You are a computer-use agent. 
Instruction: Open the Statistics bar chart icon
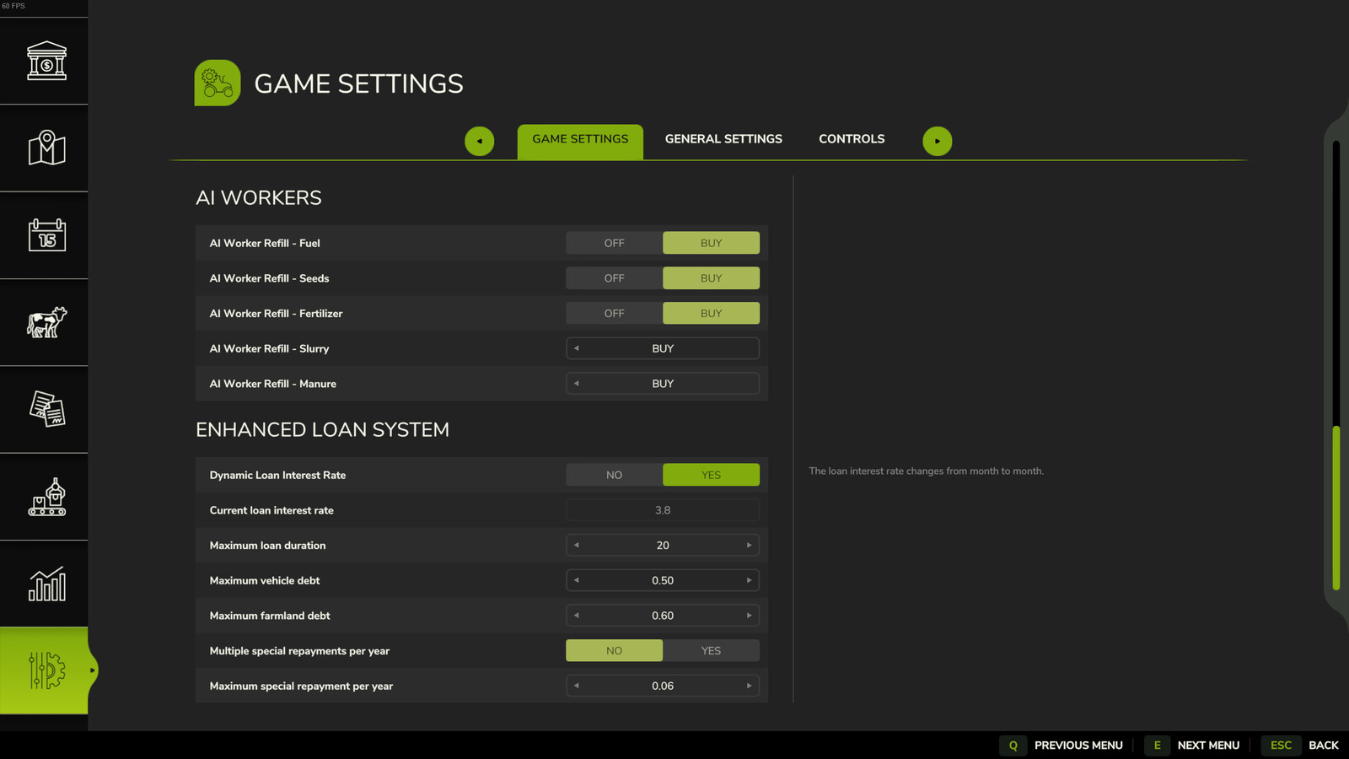(x=45, y=583)
